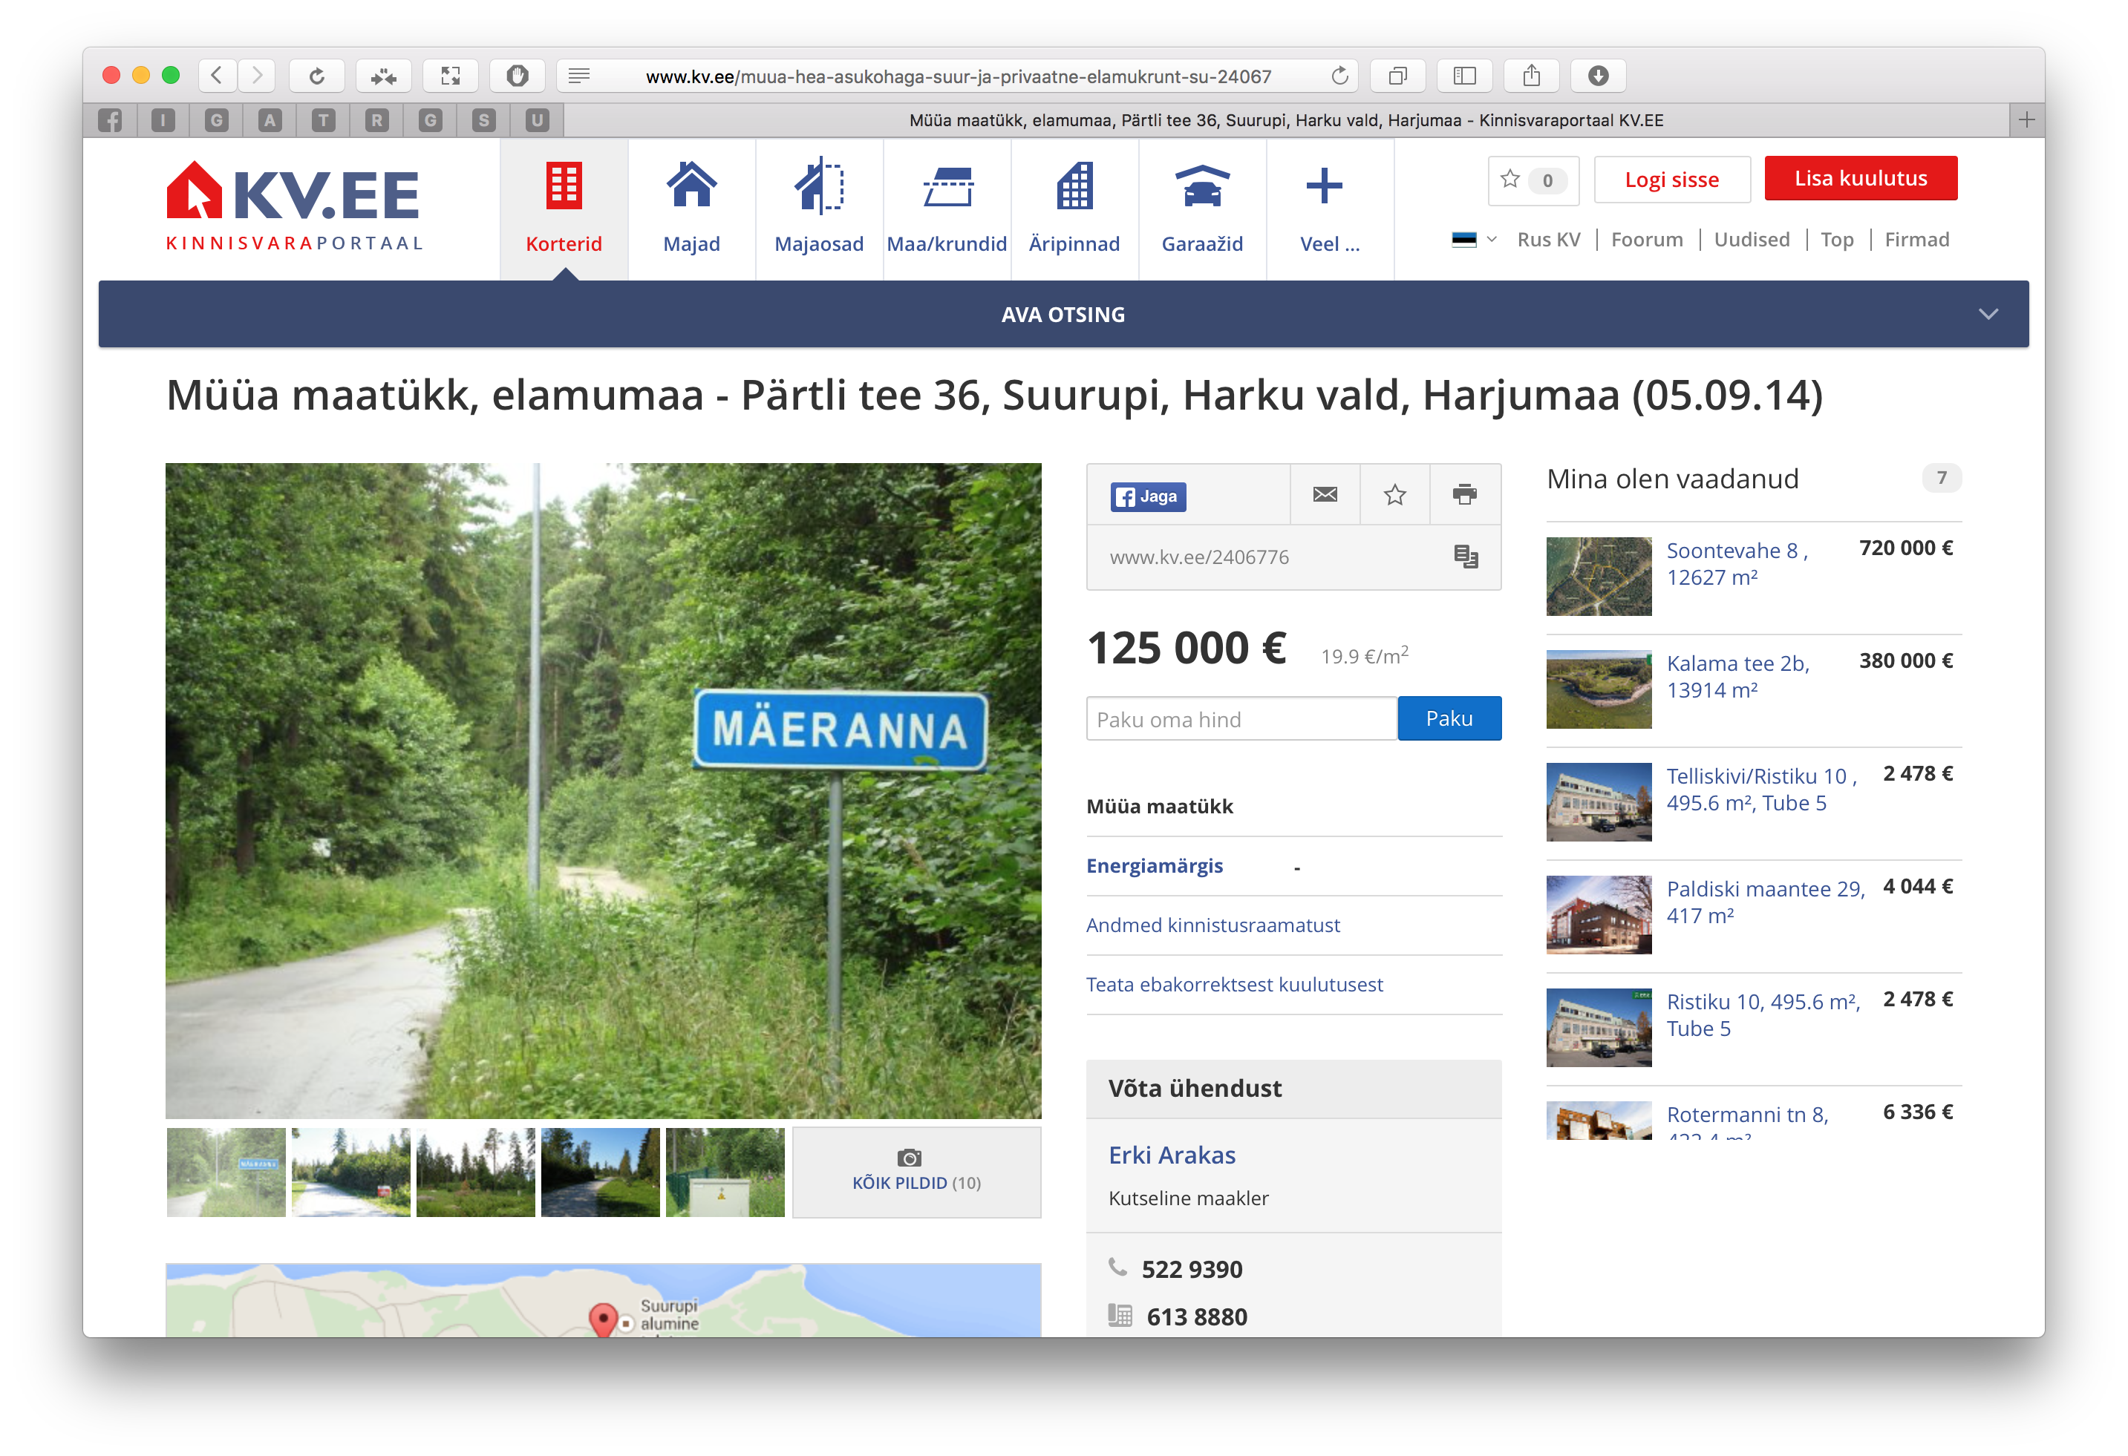Open the Safari downloads icon
This screenshot has width=2128, height=1456.
1598,76
